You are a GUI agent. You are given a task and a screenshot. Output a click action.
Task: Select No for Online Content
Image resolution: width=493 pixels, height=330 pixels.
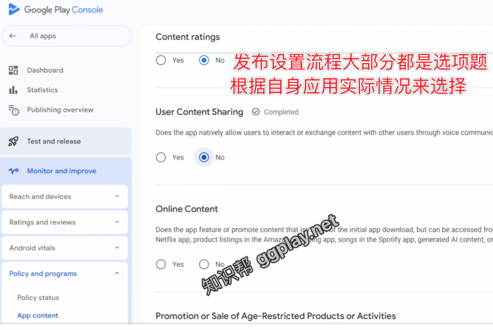[204, 264]
